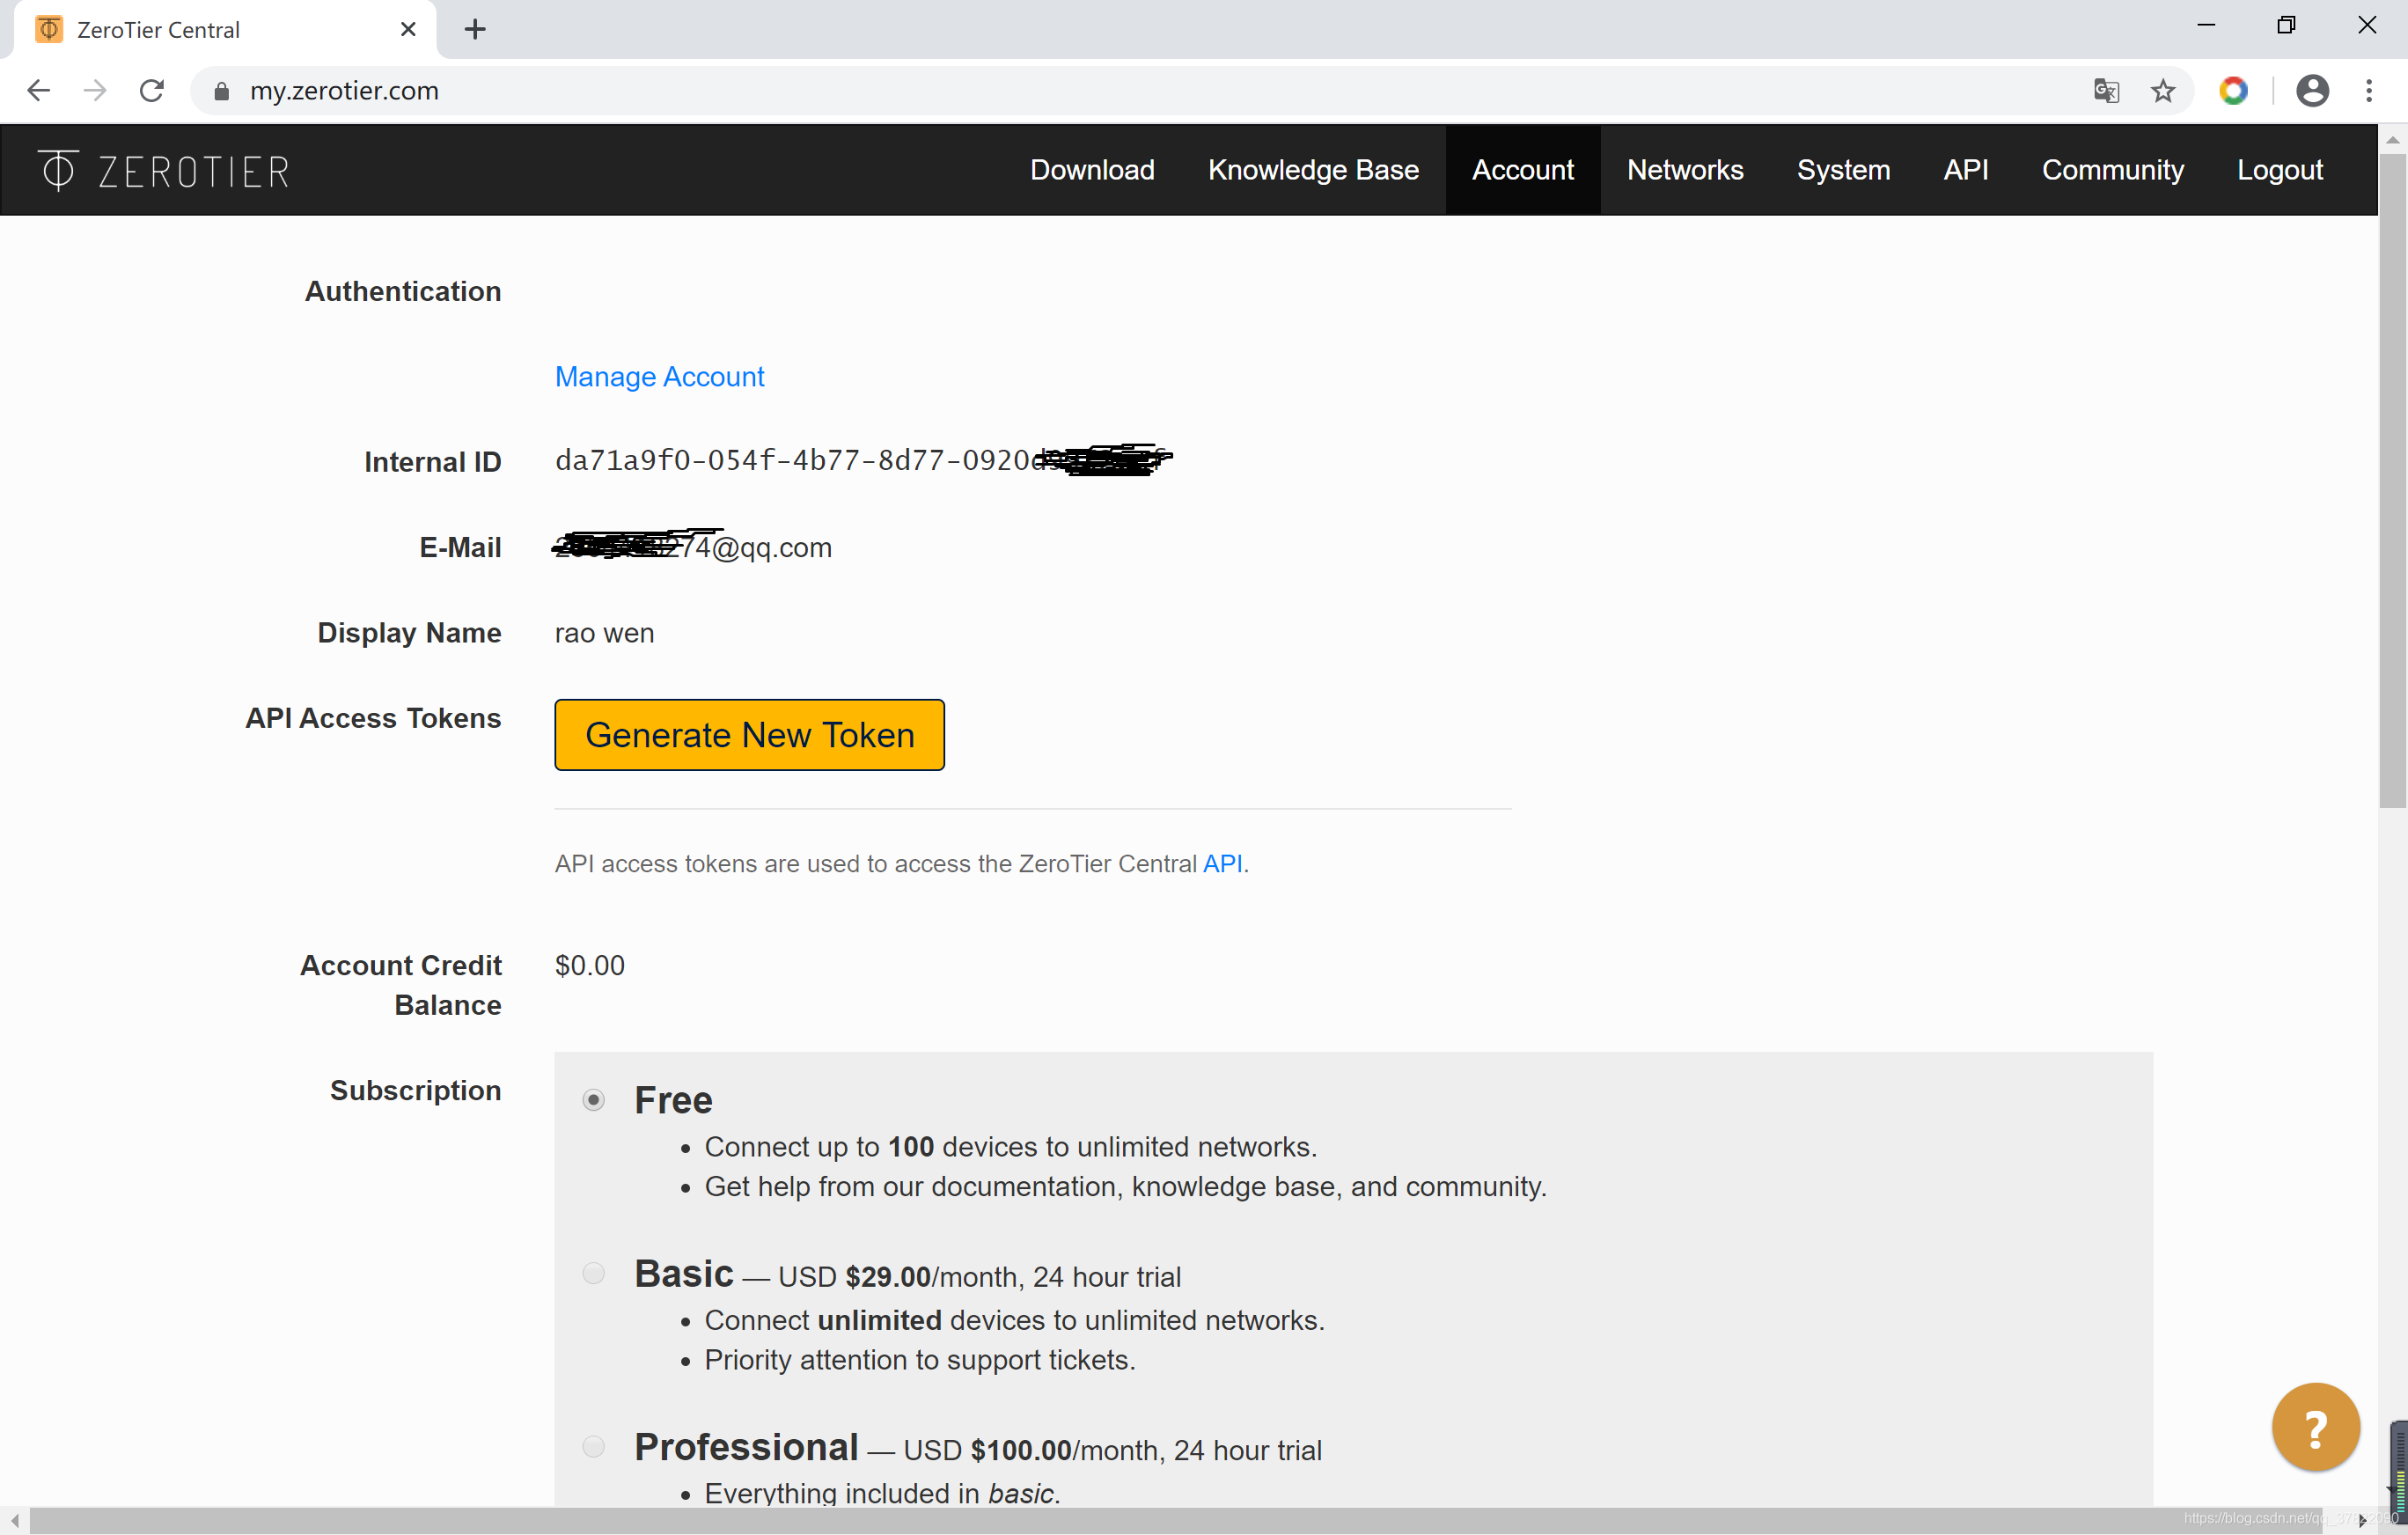The width and height of the screenshot is (2408, 1535).
Task: Select the Basic subscription radio button
Action: [x=593, y=1273]
